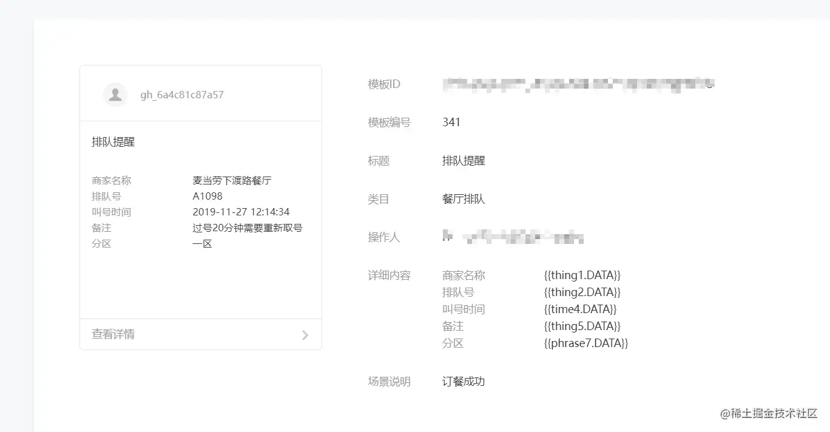Click the 操作人 label
The width and height of the screenshot is (830, 432).
tap(384, 237)
